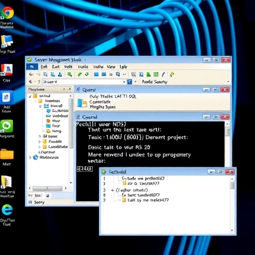Click the slanted pen icon before yellow icon
This screenshot has width=255, height=255.
coord(163,74)
